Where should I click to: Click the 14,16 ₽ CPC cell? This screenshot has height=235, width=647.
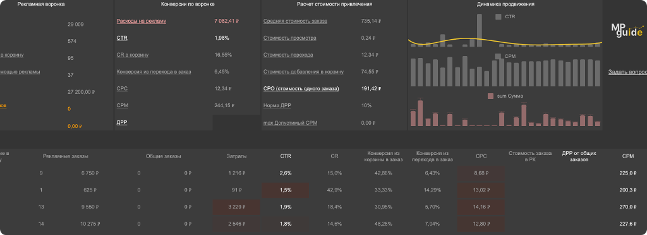point(481,207)
